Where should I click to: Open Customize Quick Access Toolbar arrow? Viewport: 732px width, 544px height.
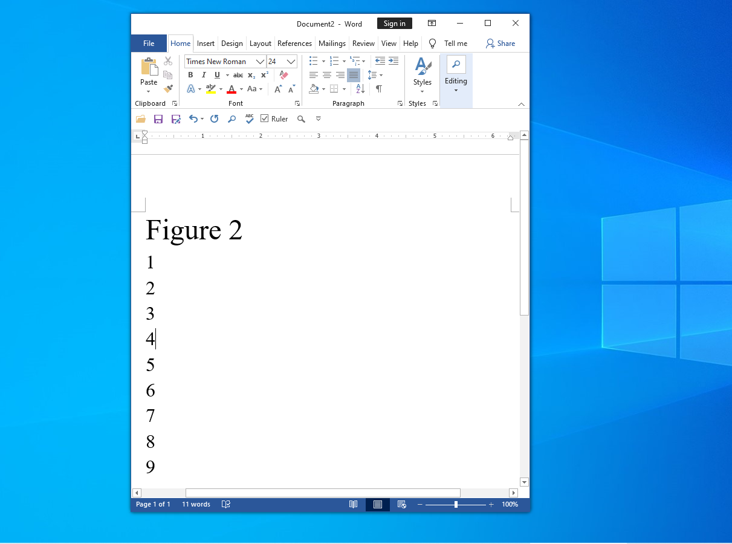[x=319, y=119]
